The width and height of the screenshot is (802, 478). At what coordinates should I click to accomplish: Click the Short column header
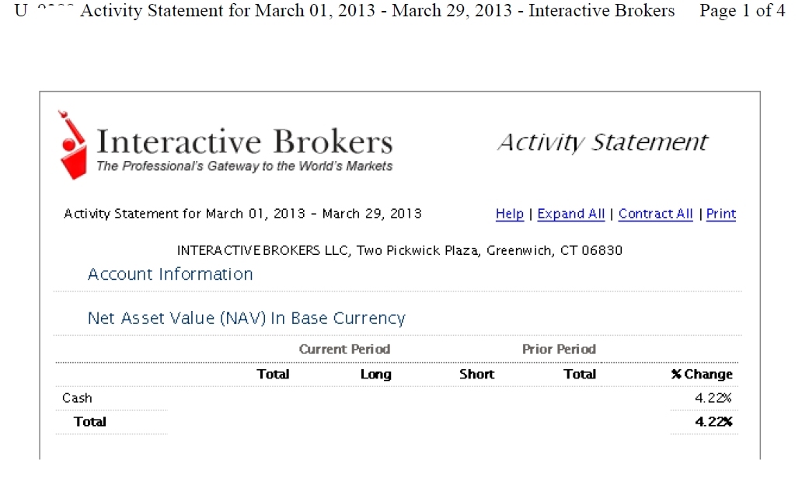476,374
